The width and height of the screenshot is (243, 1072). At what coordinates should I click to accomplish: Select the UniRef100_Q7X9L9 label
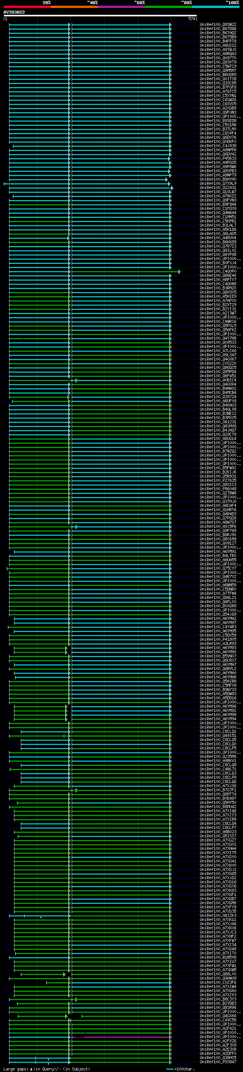(218, 184)
